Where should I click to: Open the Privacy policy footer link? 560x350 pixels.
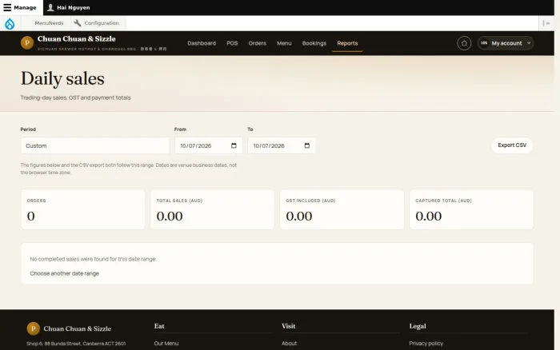click(426, 344)
